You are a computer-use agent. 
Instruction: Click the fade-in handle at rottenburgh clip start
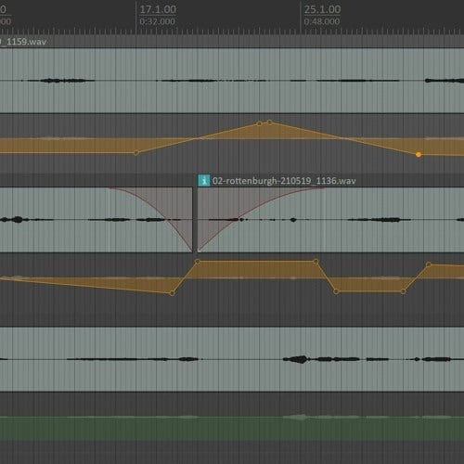point(200,251)
